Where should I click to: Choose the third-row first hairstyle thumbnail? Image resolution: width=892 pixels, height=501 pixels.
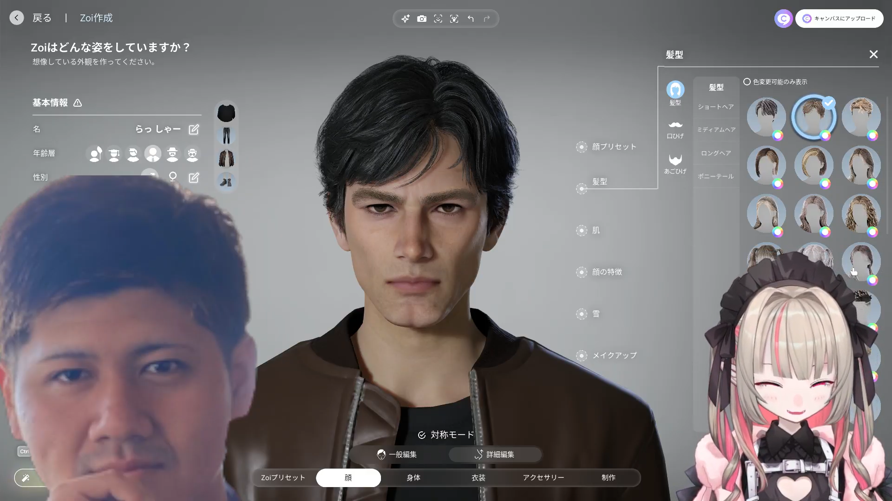pos(766,213)
